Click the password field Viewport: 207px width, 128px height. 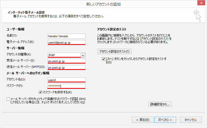66,86
